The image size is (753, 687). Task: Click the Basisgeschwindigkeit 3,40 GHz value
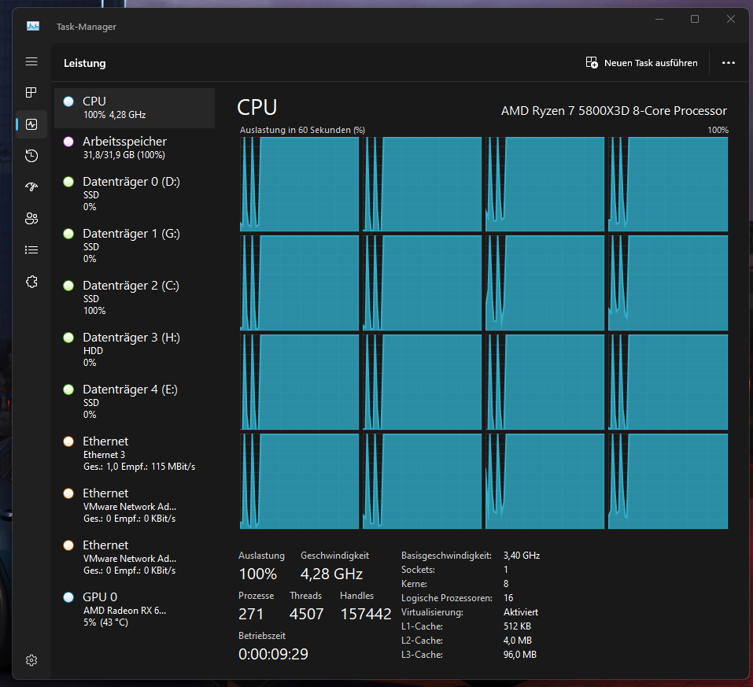click(522, 556)
